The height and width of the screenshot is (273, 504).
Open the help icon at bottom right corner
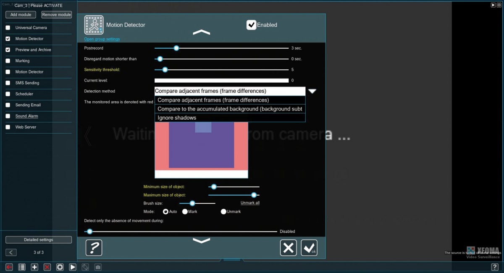495,267
